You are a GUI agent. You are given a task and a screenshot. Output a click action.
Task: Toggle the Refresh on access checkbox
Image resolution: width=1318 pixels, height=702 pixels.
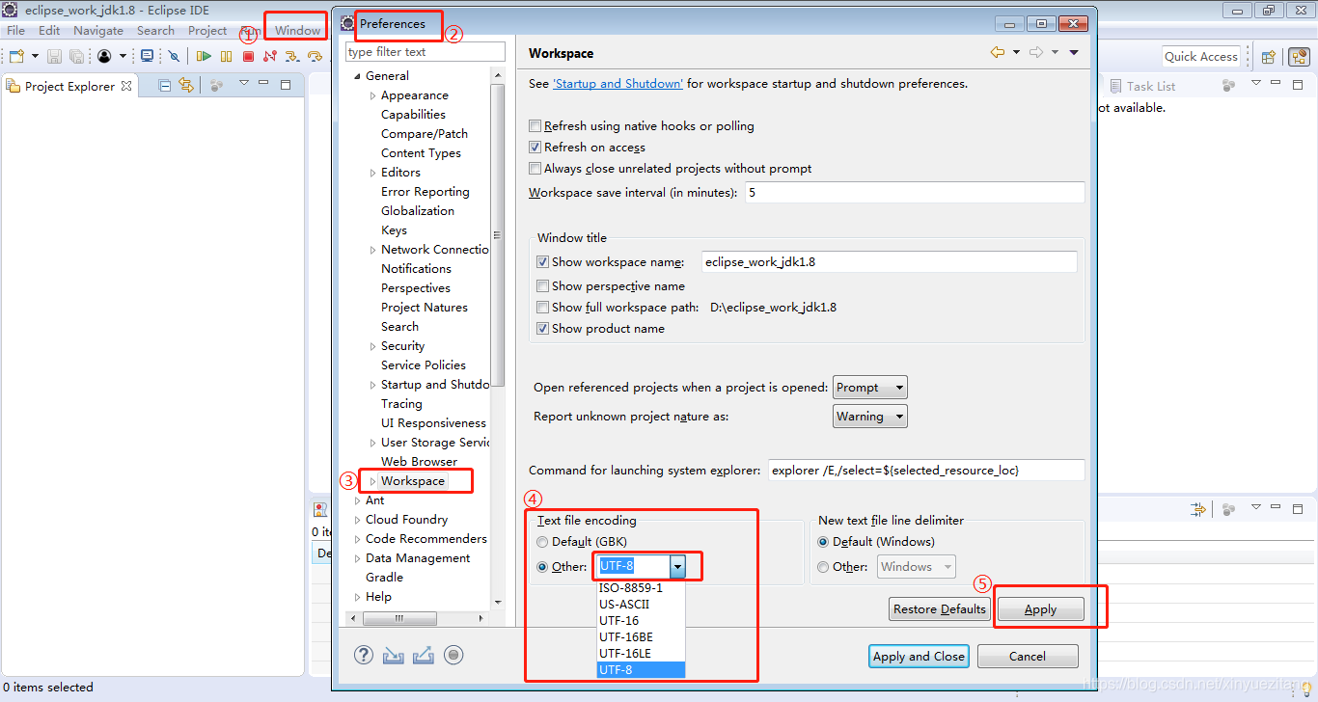click(535, 148)
